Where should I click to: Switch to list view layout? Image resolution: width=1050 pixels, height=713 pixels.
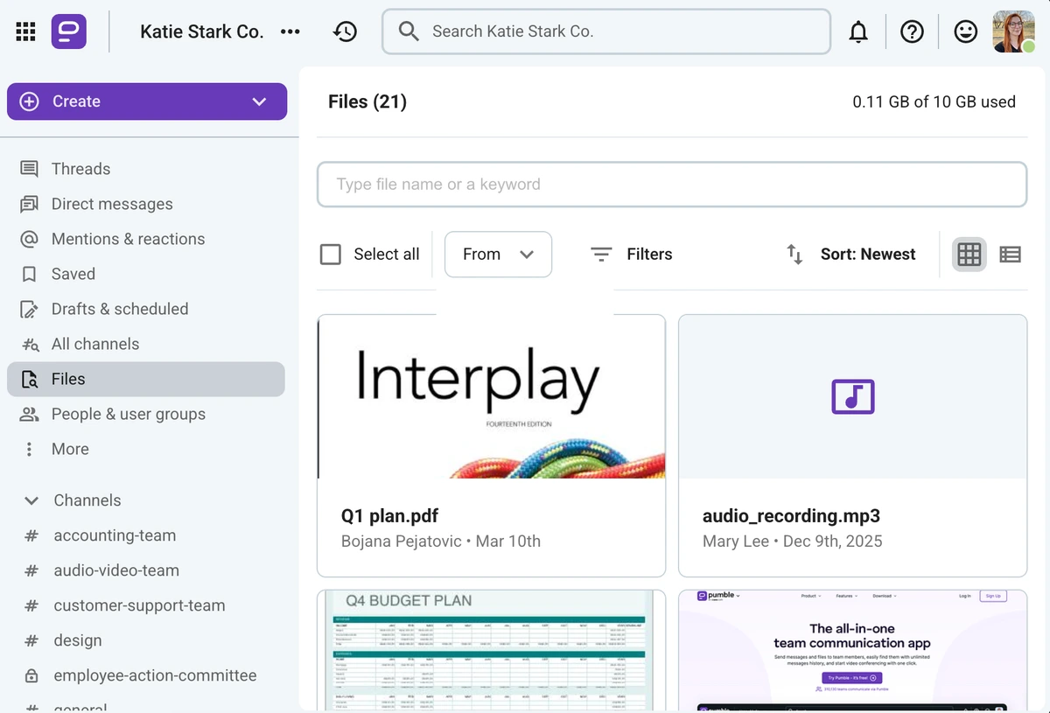pos(1011,254)
